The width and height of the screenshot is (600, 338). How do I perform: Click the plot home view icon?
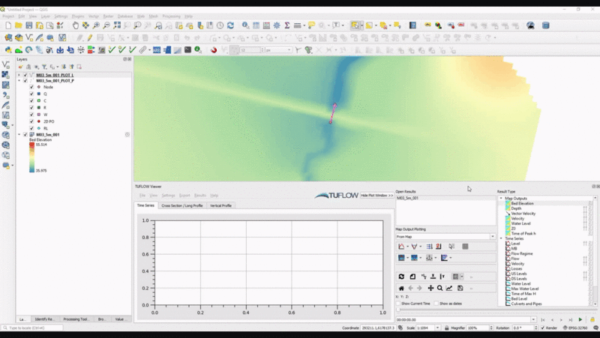click(x=401, y=289)
